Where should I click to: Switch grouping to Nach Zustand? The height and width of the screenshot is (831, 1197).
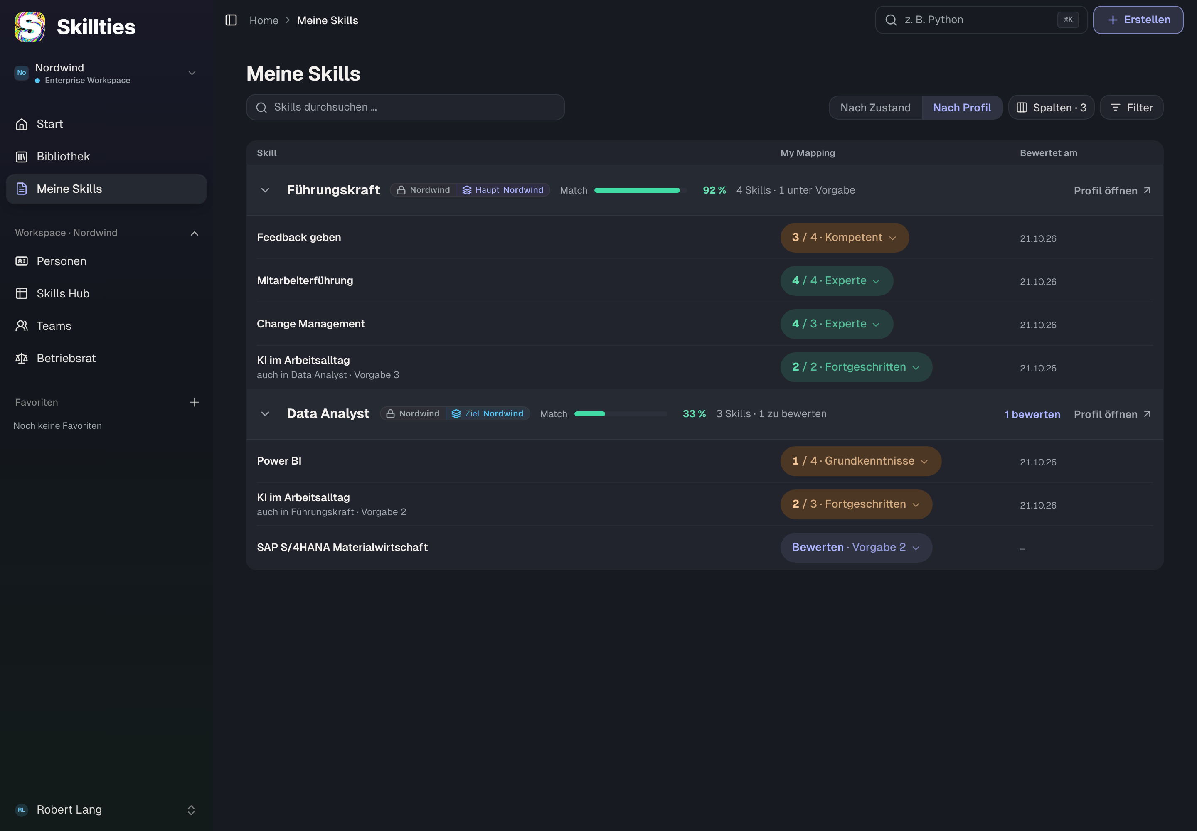click(875, 108)
